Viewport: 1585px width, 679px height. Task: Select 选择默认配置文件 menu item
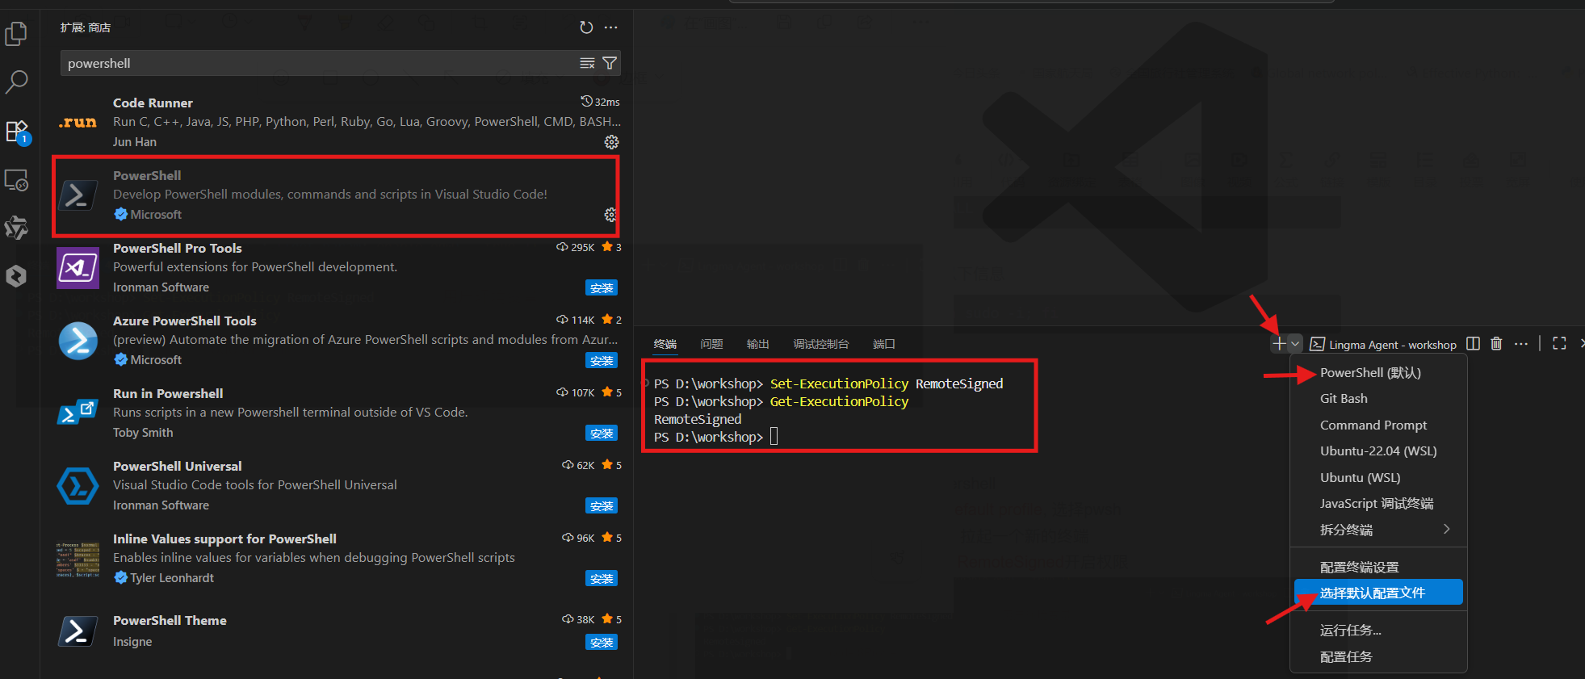[1378, 593]
